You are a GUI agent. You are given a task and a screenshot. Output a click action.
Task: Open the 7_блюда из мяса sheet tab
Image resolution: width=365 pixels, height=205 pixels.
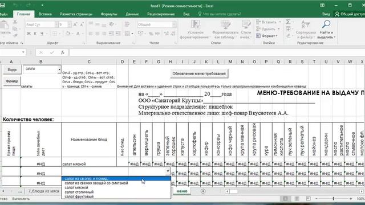(43, 191)
